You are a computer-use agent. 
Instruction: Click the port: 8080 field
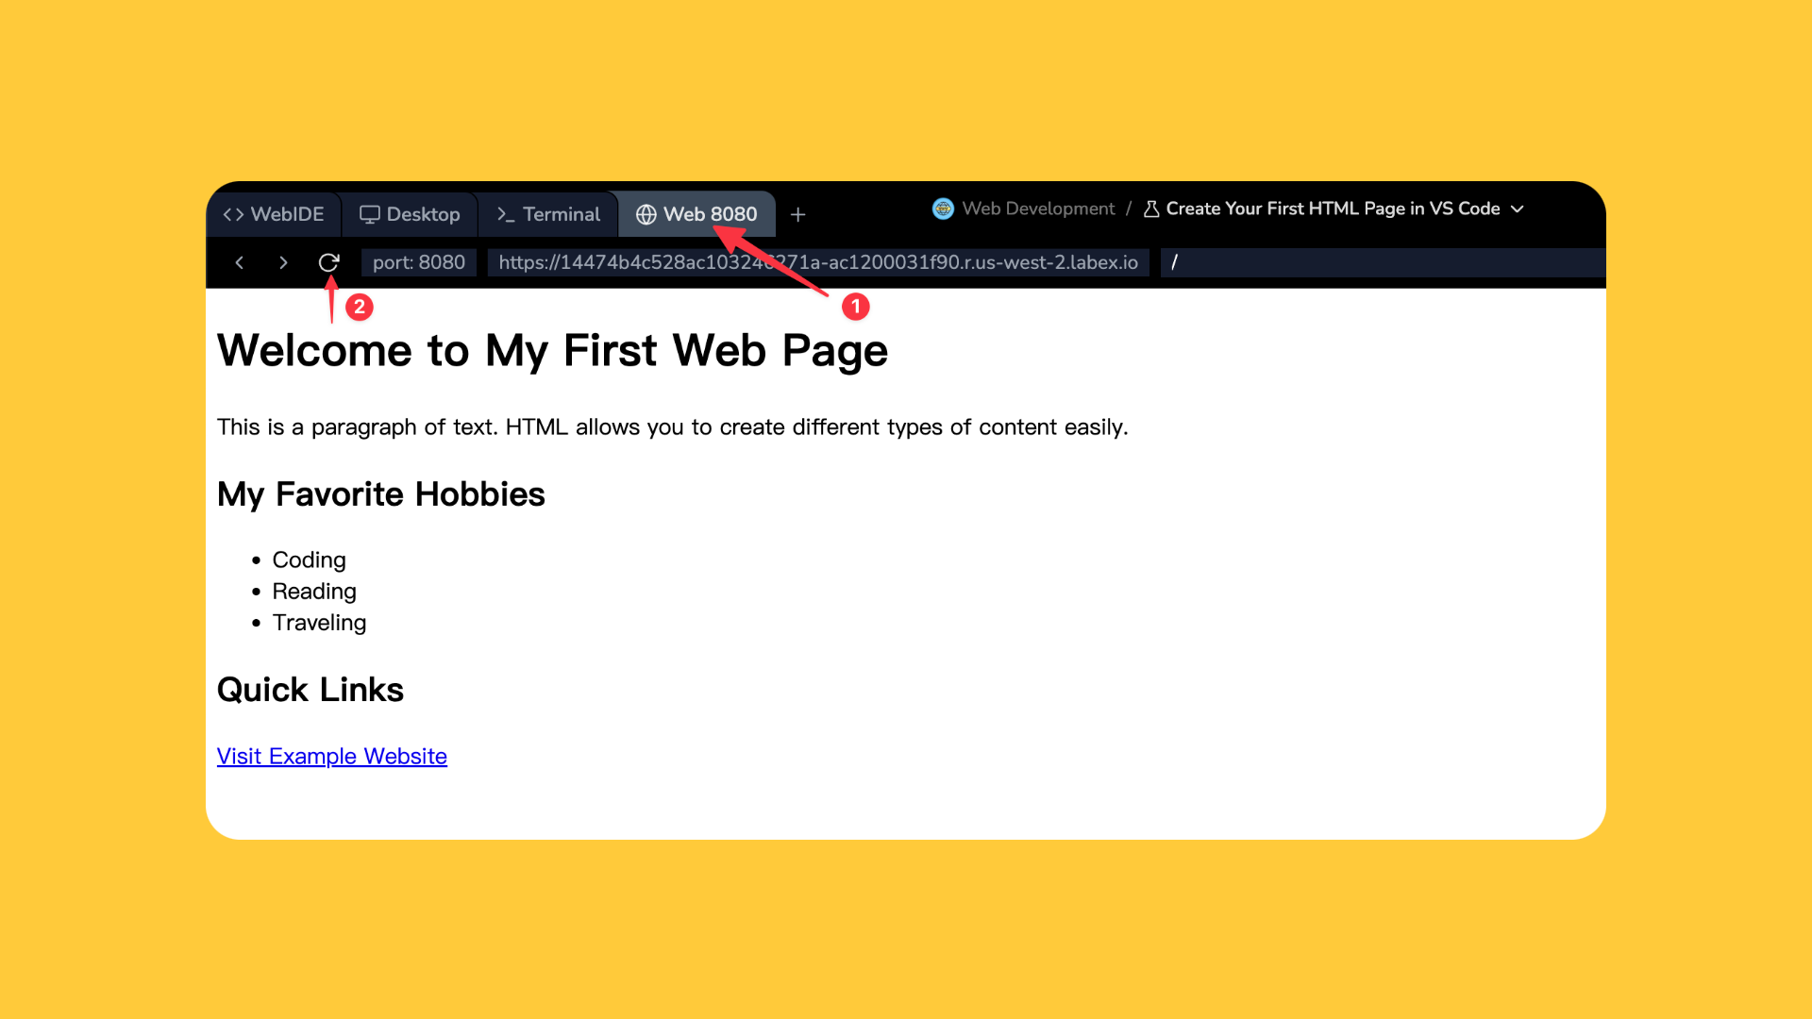tap(418, 262)
